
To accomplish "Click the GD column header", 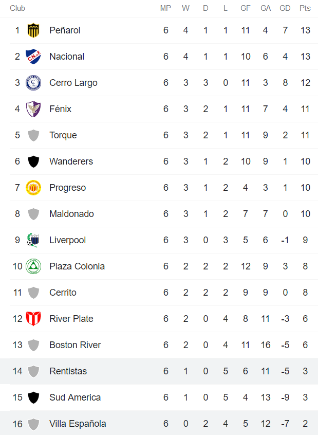I will [285, 8].
